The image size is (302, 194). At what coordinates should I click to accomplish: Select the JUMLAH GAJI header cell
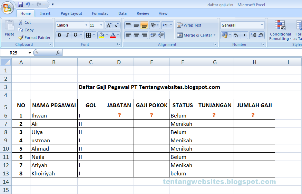click(x=254, y=105)
